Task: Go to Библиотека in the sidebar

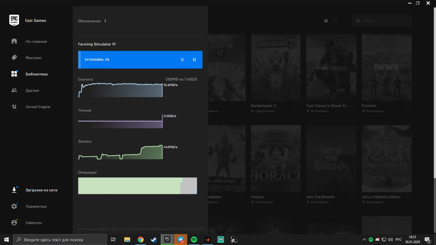Action: click(36, 74)
